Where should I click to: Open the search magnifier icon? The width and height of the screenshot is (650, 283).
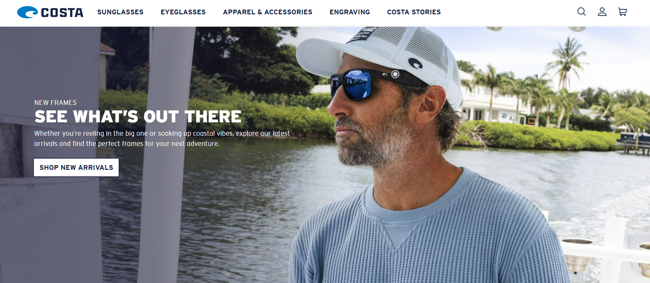coord(581,12)
